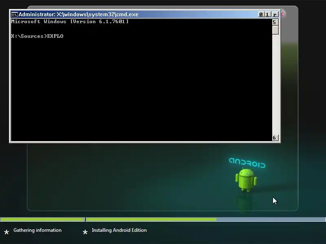The width and height of the screenshot is (326, 244).
Task: Click the scrollbar up arrow in cmd window
Action: (275, 22)
